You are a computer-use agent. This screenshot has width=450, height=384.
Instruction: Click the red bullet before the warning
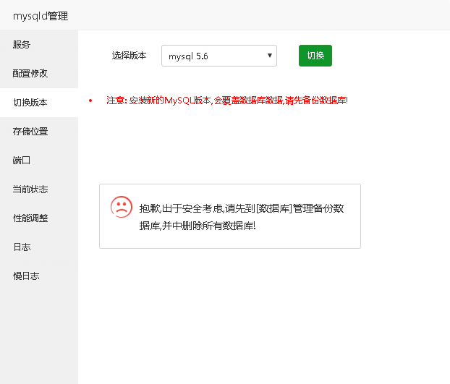(90, 101)
